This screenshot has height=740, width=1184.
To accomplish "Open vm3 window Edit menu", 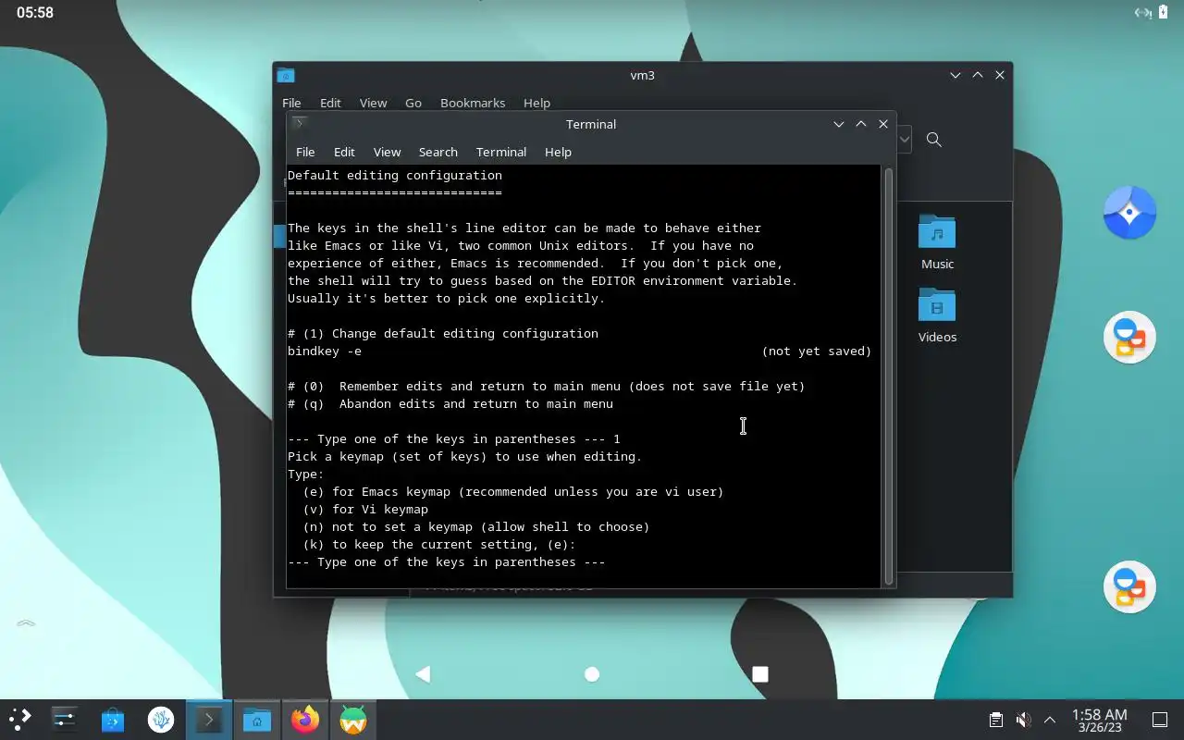I will click(330, 103).
